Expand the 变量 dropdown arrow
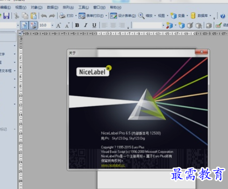This screenshot has width=228, height=189. (x=187, y=16)
